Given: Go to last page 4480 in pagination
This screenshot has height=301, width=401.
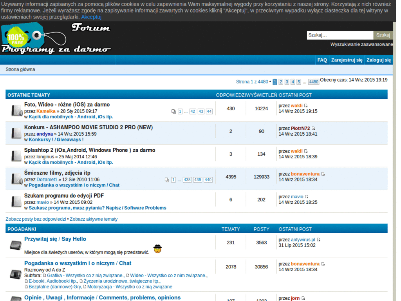Looking at the screenshot, I should point(314,82).
